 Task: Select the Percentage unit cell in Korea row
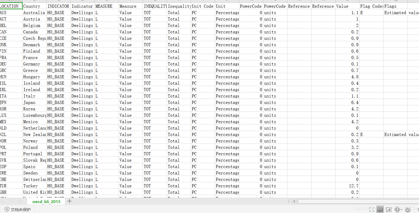click(x=227, y=109)
